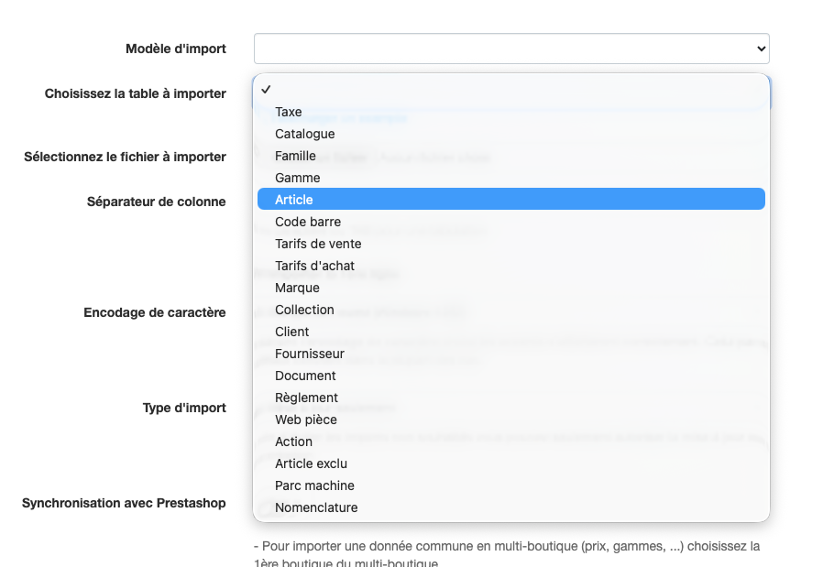The height and width of the screenshot is (567, 834).
Task: Choose Action from the table list
Action: [x=294, y=442]
